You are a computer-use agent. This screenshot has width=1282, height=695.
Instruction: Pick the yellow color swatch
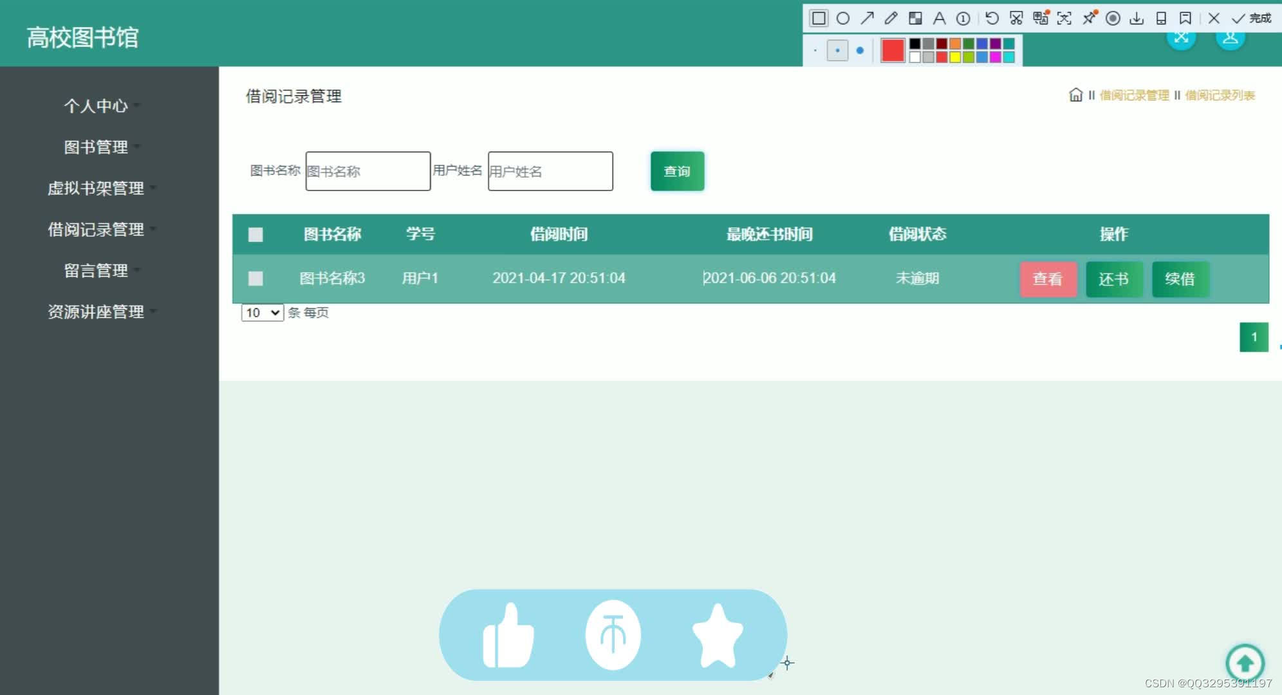955,57
